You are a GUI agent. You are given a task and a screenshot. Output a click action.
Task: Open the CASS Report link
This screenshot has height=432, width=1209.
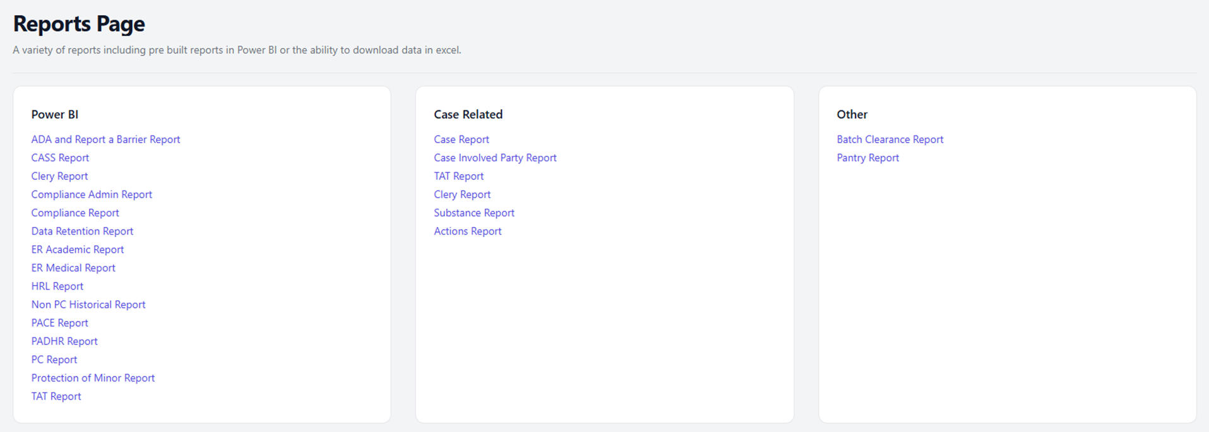60,158
